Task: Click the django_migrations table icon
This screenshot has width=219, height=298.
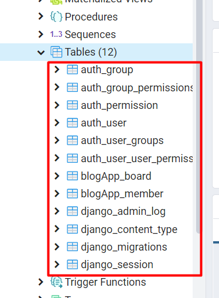Action: point(72,247)
